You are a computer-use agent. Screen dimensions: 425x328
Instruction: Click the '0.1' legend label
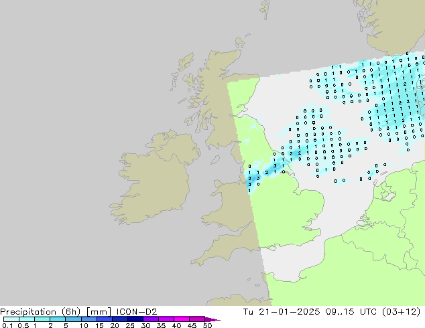(7, 325)
